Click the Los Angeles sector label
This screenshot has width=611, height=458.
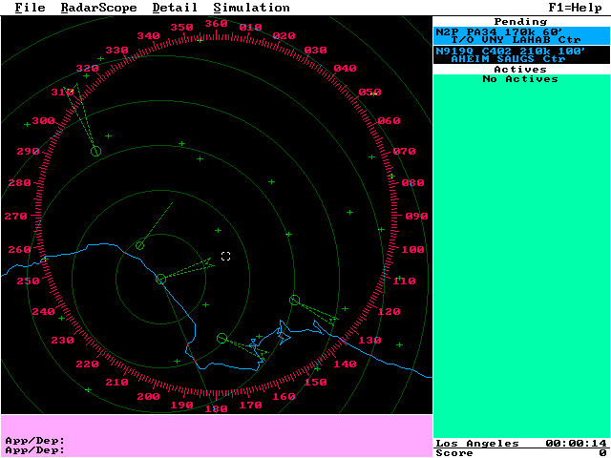tap(477, 443)
